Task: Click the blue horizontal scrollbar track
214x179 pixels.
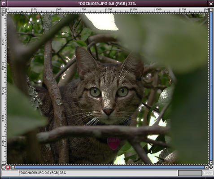Action: [x=109, y=167]
